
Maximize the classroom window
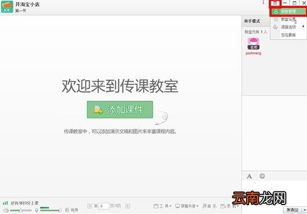(295, 3)
